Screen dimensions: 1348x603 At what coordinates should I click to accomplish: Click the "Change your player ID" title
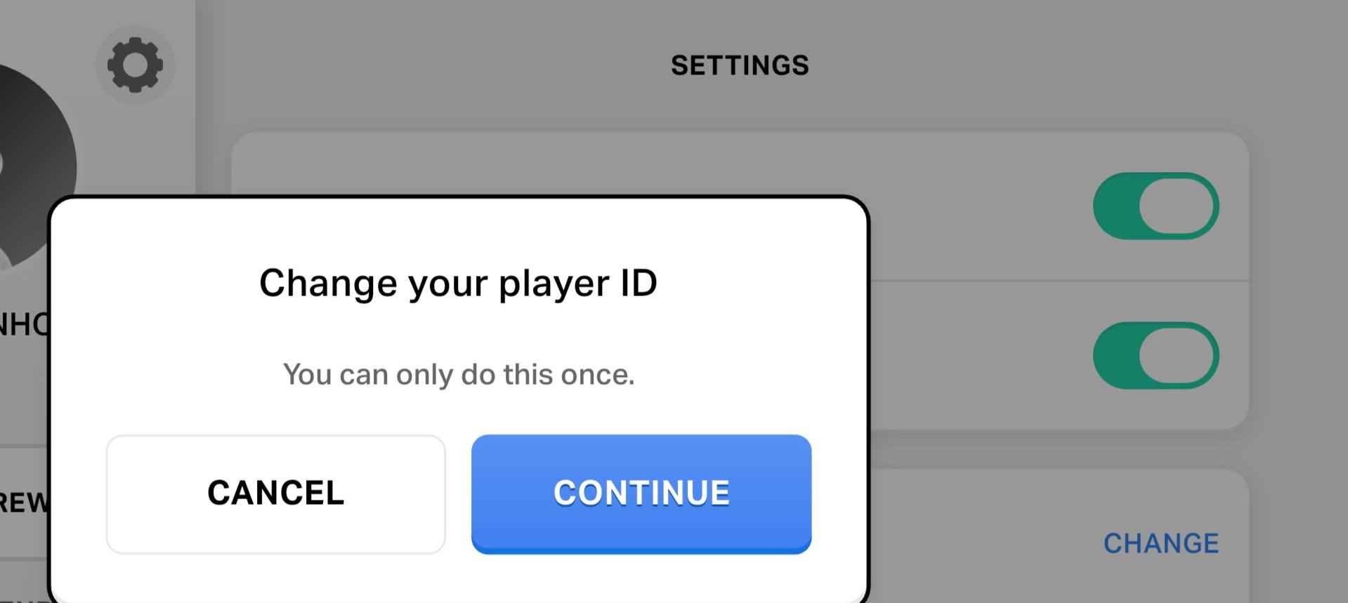pos(458,283)
